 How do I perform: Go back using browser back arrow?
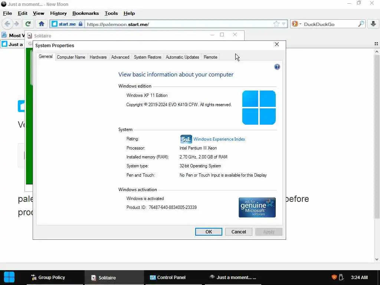coord(7,24)
